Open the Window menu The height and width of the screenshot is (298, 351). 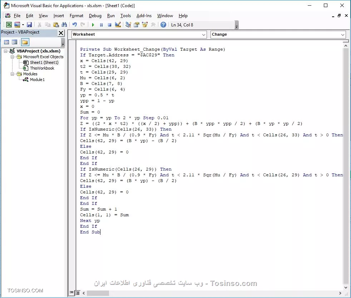pyautogui.click(x=165, y=16)
